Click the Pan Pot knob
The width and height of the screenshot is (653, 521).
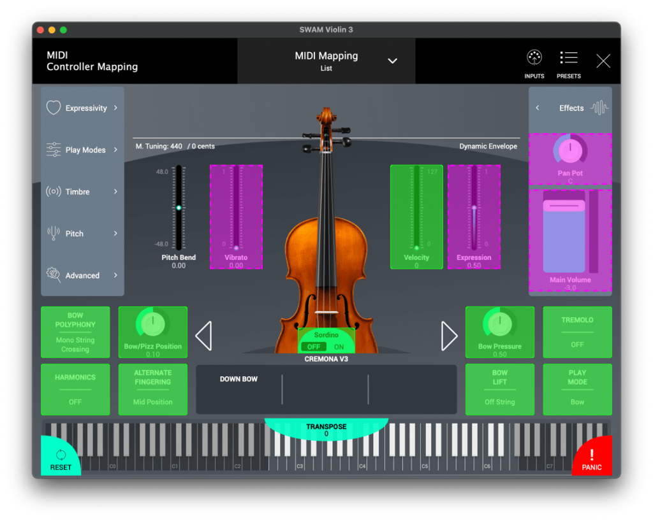pyautogui.click(x=569, y=150)
